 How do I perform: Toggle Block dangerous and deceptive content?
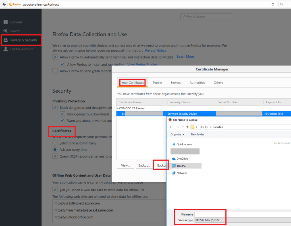[x=55, y=108]
